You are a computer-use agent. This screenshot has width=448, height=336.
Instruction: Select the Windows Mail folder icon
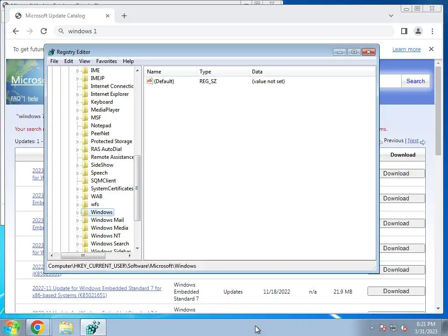coord(85,220)
